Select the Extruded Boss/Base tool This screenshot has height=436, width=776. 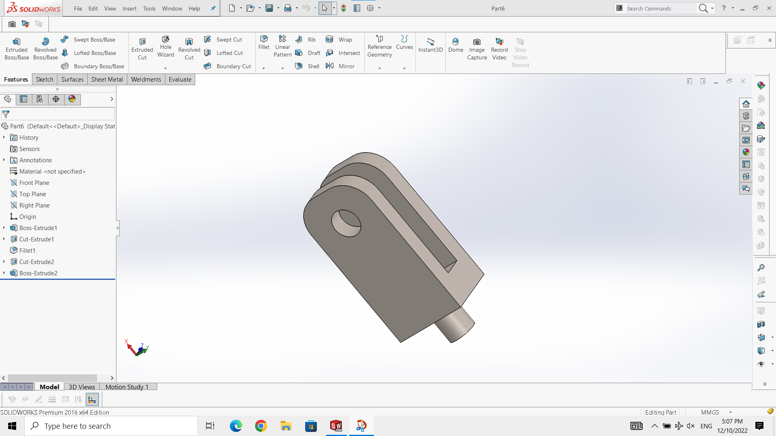pos(17,49)
